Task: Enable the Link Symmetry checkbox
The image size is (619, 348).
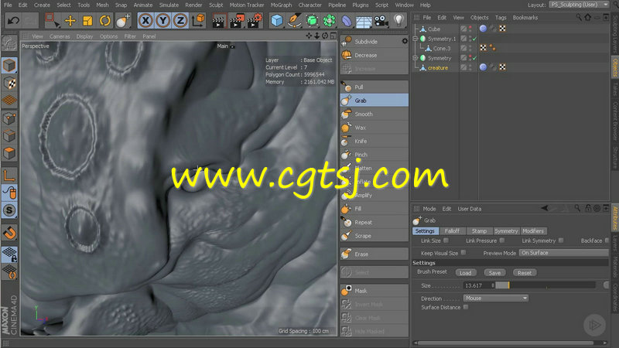Action: [561, 241]
